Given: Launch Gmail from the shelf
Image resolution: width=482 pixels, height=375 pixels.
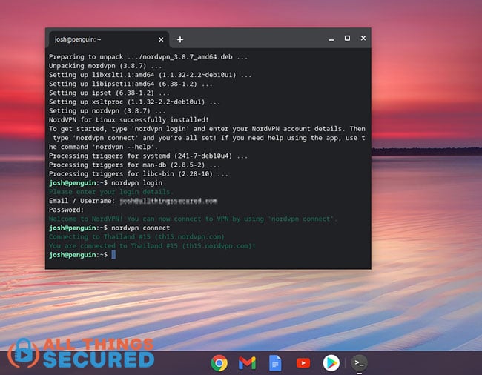Looking at the screenshot, I should point(247,363).
